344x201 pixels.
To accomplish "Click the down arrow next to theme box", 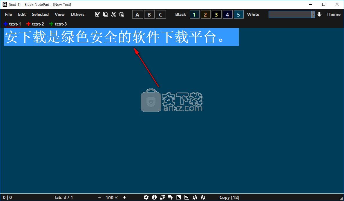I will coord(319,14).
